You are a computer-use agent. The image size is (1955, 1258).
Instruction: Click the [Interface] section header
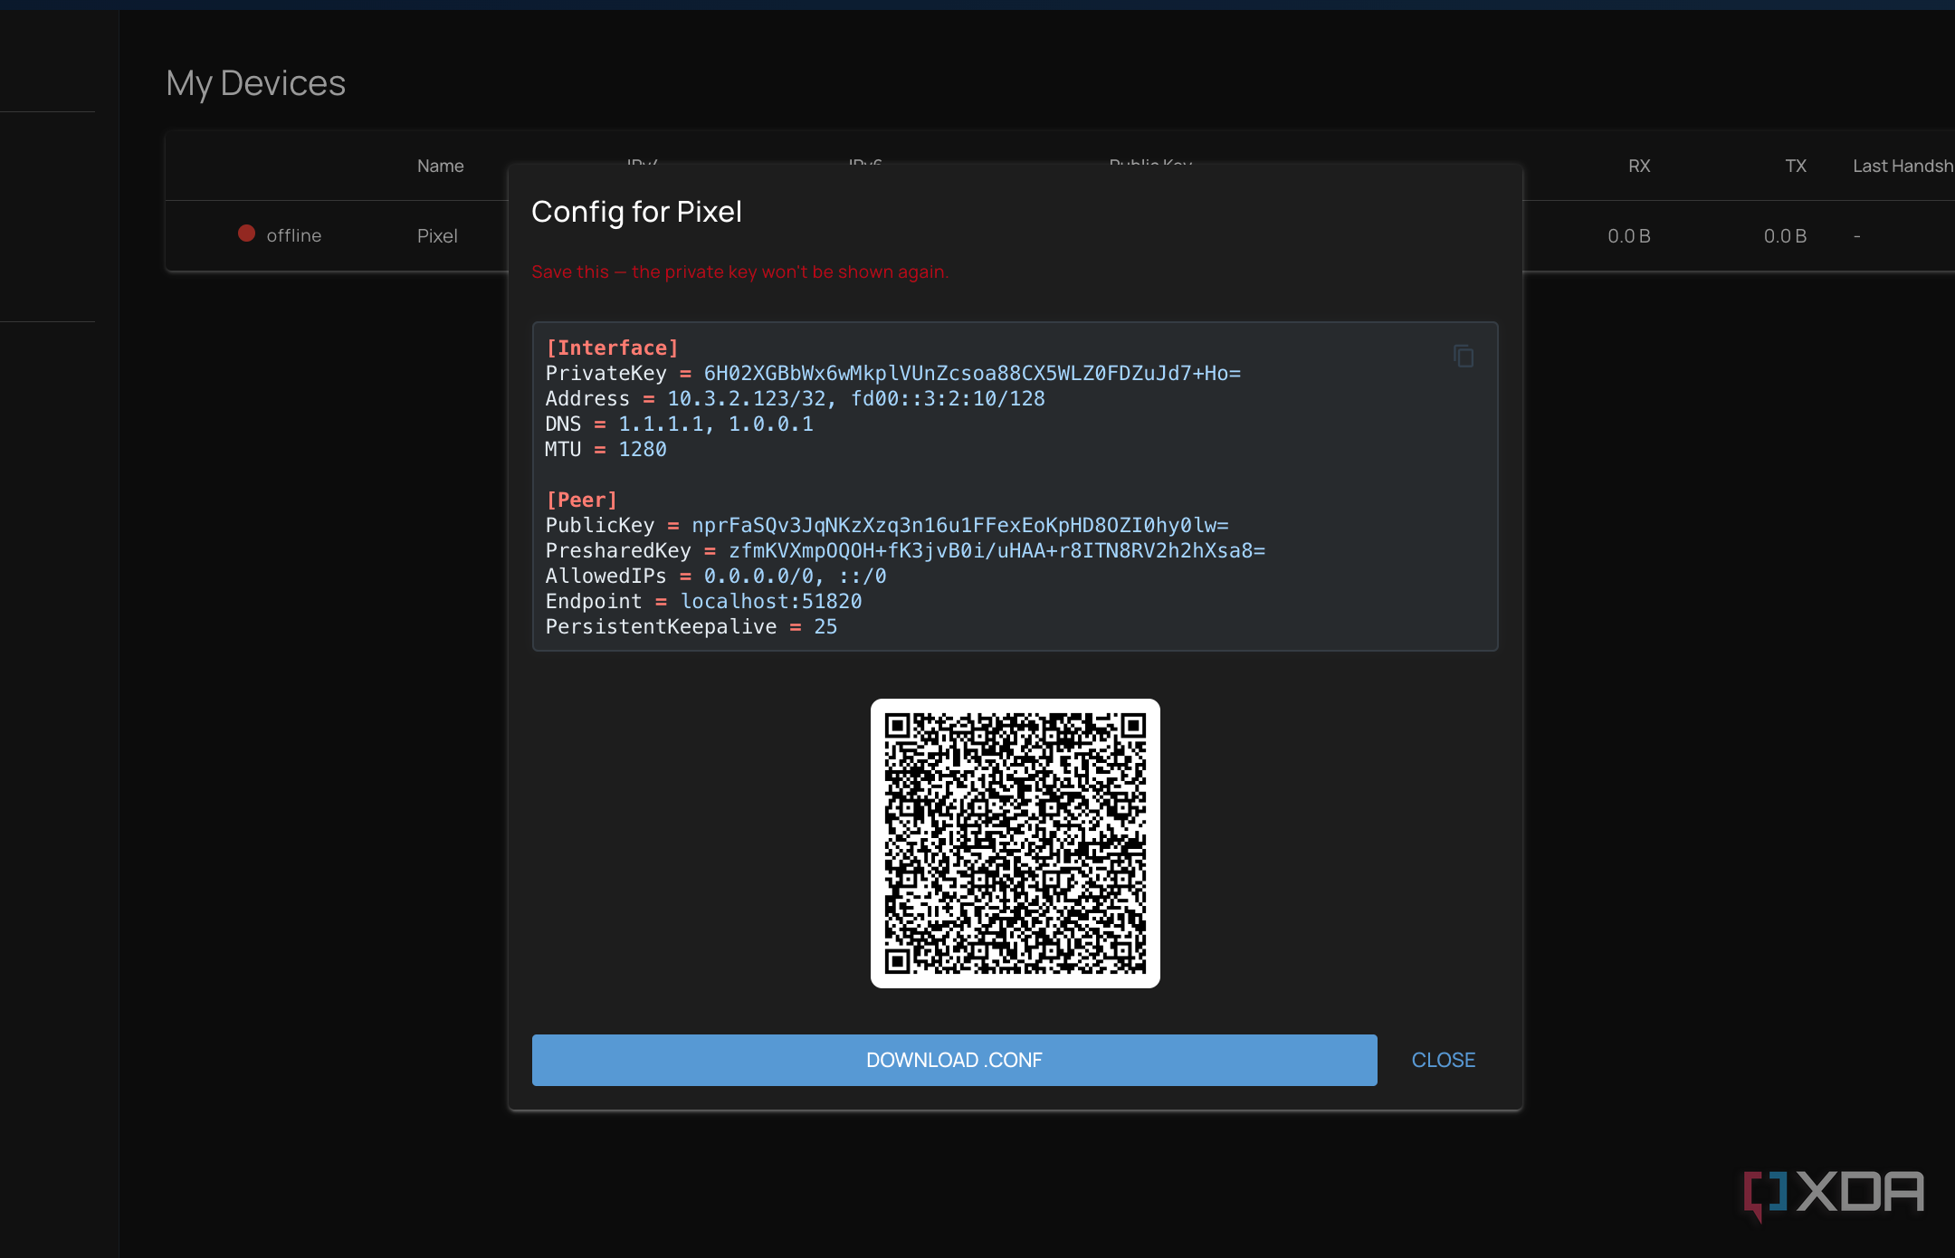click(612, 348)
